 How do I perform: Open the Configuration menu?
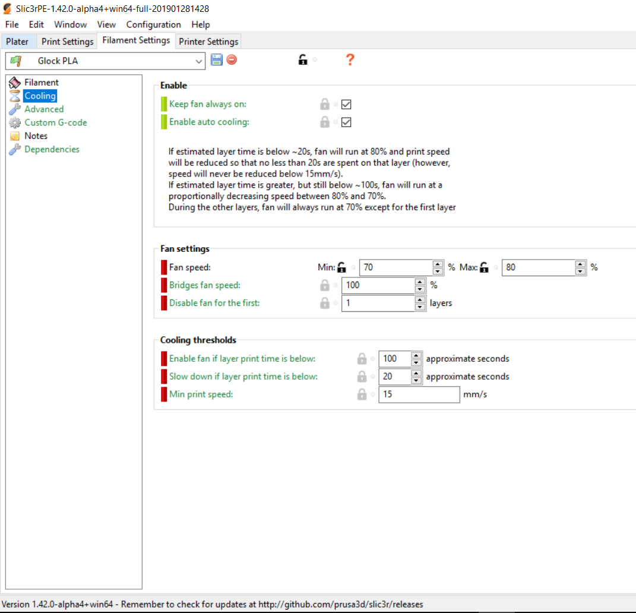coord(153,24)
